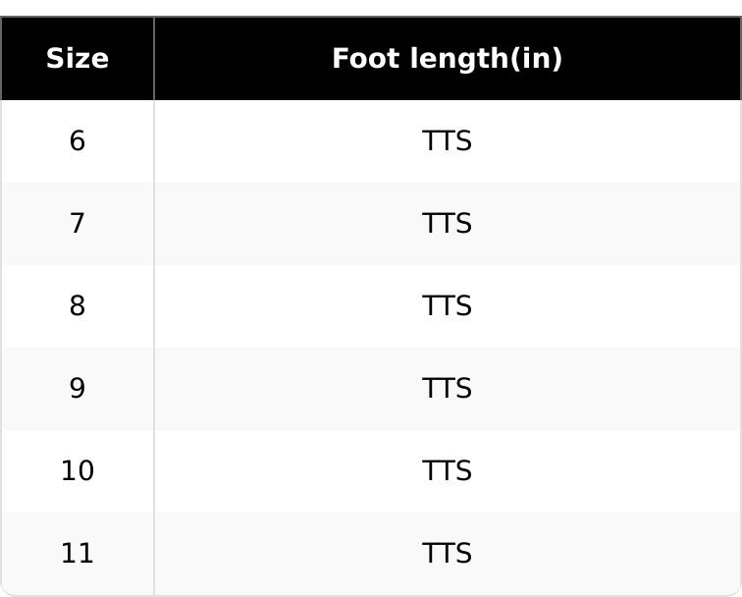The height and width of the screenshot is (597, 742).
Task: Click the divider between Size and Foot length headers
Action: pyautogui.click(x=154, y=59)
